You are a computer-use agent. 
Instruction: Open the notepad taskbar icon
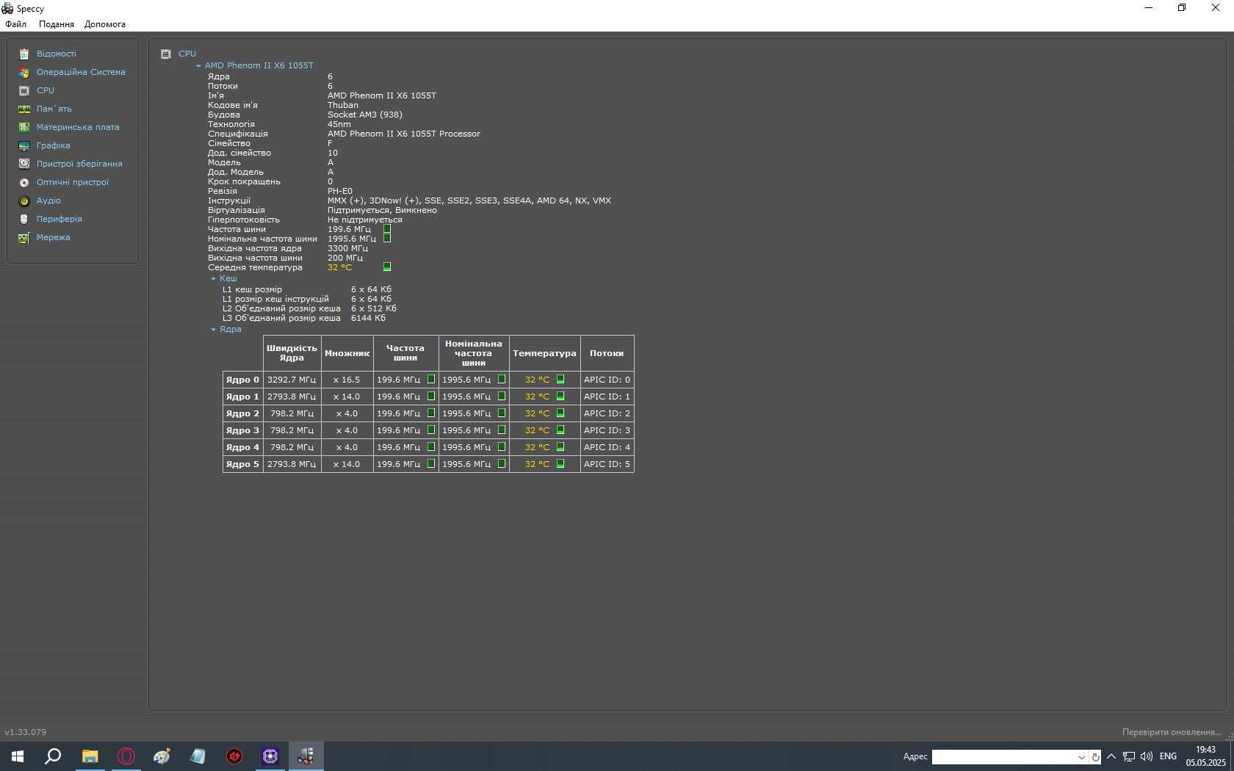[198, 756]
